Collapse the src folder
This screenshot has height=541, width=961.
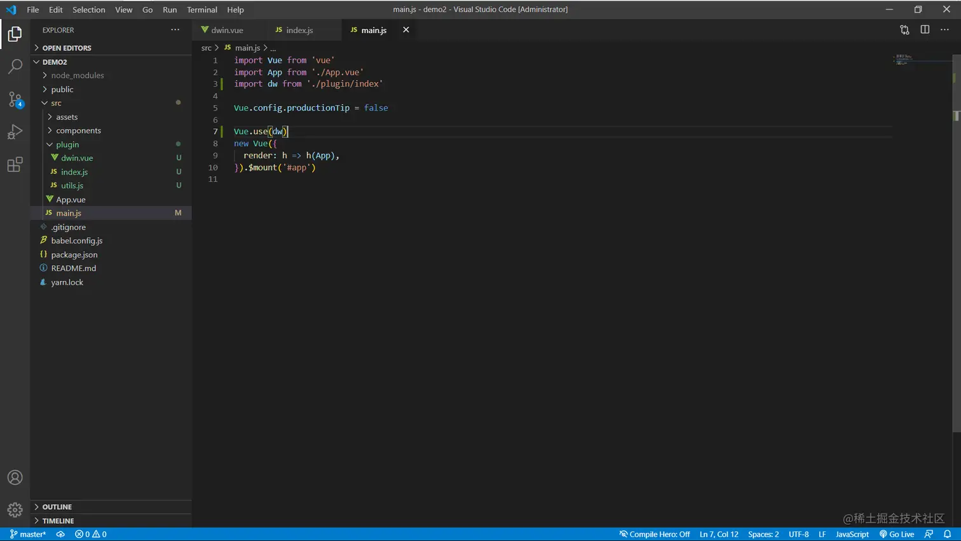(111, 103)
